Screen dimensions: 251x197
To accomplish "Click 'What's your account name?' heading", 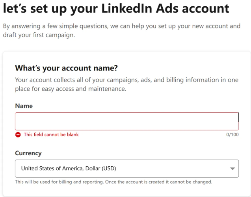I will pyautogui.click(x=66, y=68).
